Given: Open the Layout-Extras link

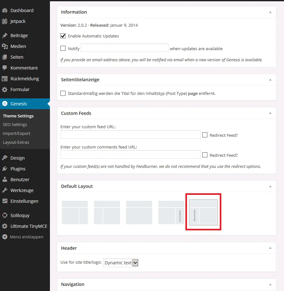Looking at the screenshot, I should 16,142.
